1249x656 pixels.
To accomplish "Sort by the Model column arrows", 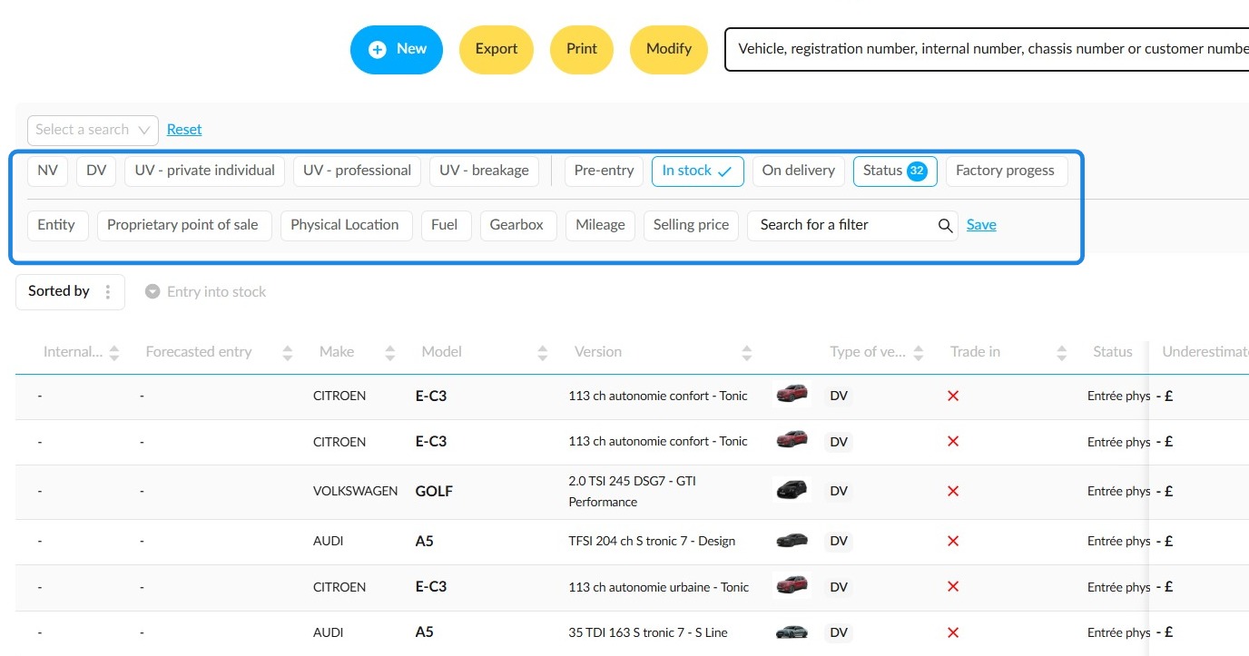I will [543, 353].
